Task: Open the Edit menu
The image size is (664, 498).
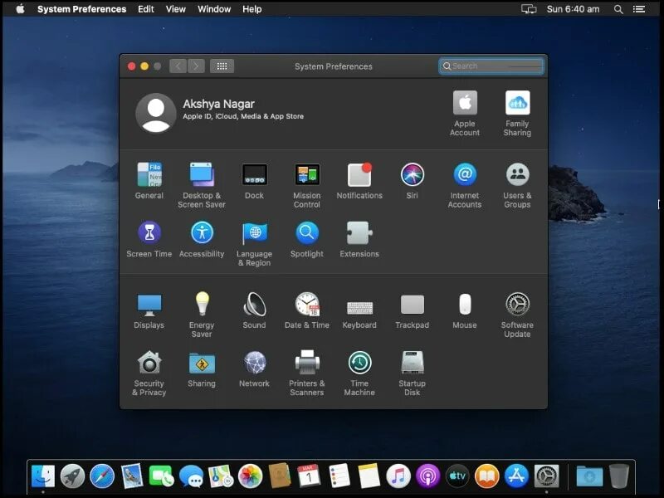Action: (146, 9)
